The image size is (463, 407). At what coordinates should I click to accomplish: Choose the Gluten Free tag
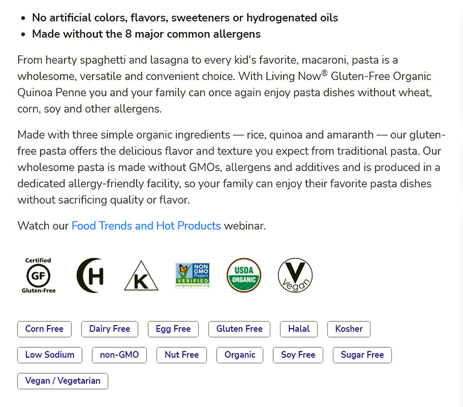(x=239, y=329)
